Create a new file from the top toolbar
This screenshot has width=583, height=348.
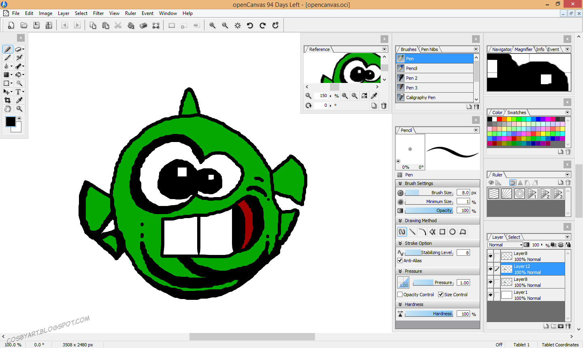tap(11, 25)
